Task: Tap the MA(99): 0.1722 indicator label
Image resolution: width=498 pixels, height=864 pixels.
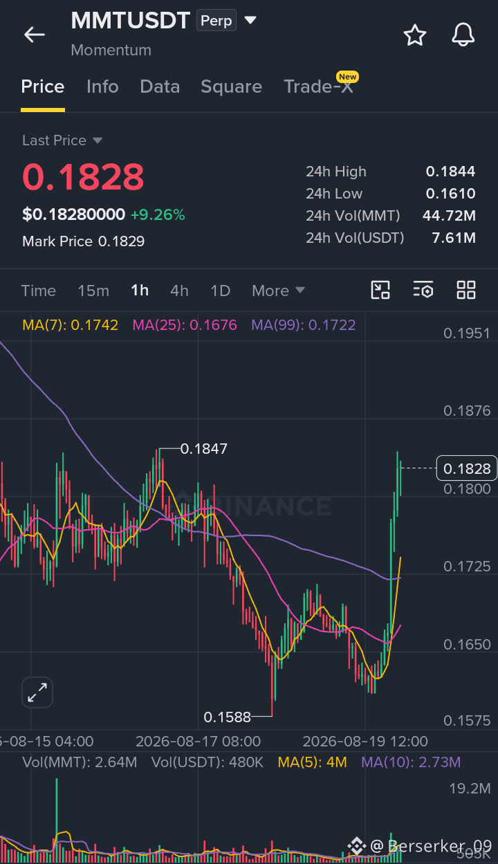Action: pyautogui.click(x=304, y=325)
